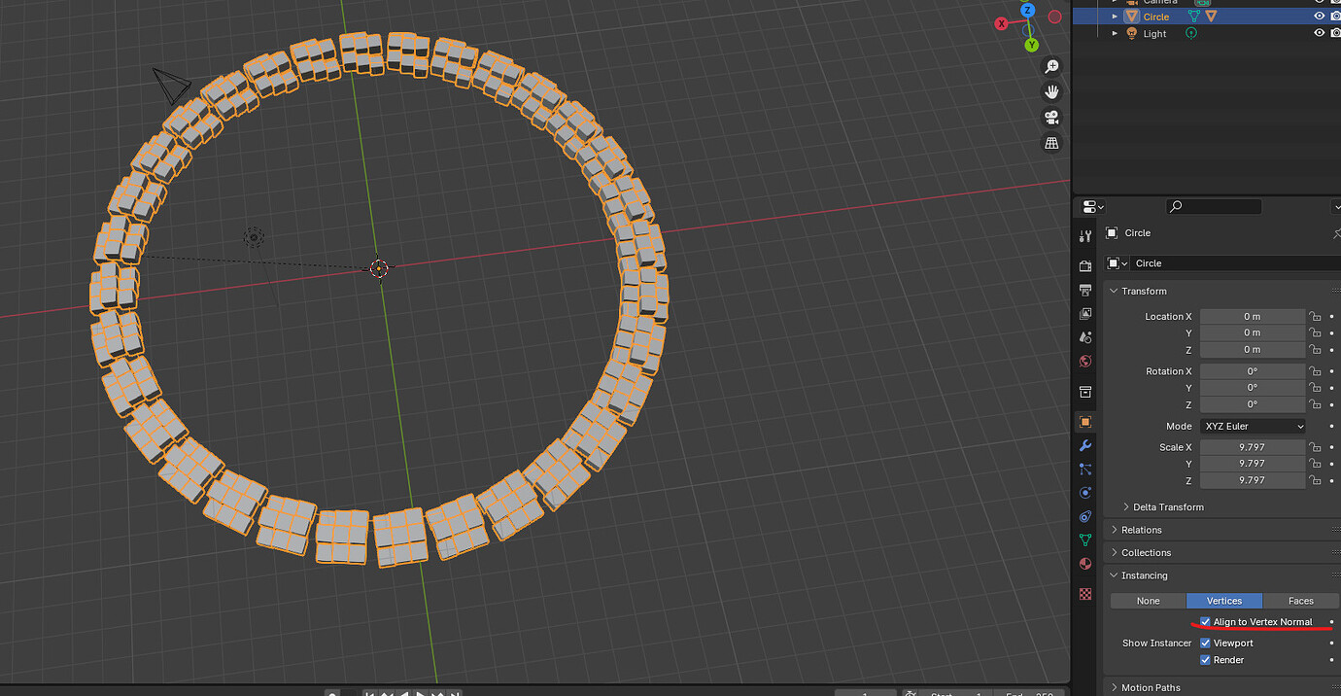Select the light object in the viewport
This screenshot has width=1341, height=696.
254,236
